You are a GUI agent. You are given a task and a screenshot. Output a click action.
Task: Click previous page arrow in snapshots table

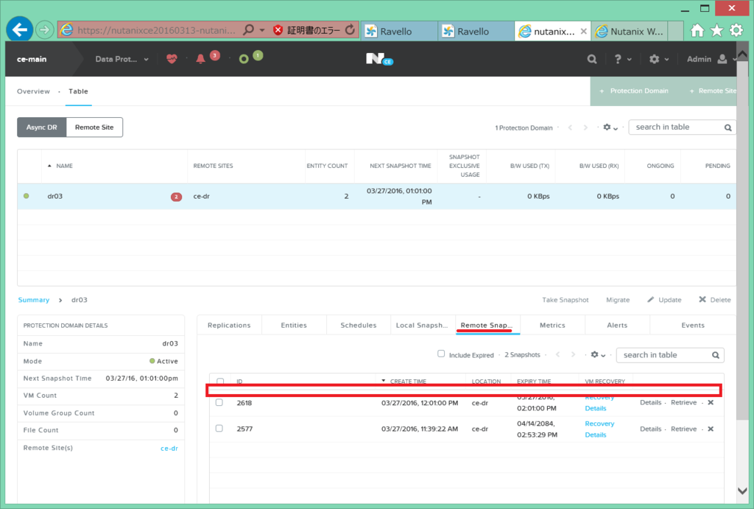click(x=558, y=354)
